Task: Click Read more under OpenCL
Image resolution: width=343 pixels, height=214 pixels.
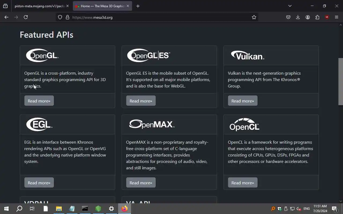Action: click(x=243, y=183)
